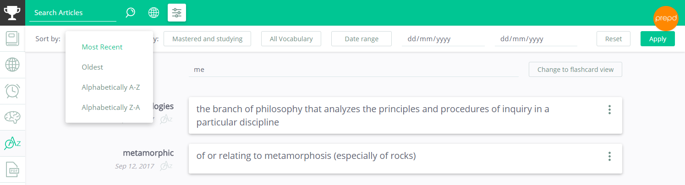The height and width of the screenshot is (185, 685).
Task: Click the search magnifier icon
Action: [x=131, y=13]
